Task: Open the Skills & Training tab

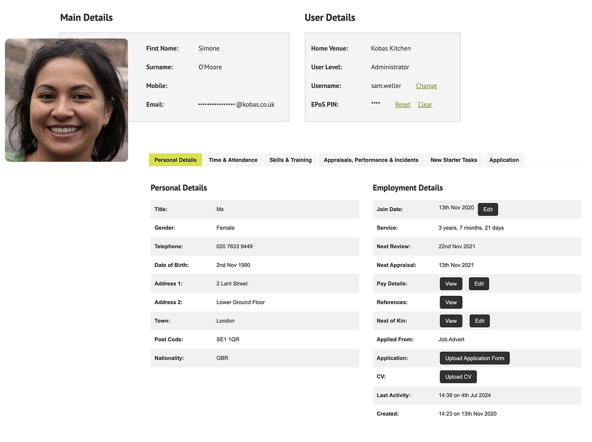Action: 290,160
